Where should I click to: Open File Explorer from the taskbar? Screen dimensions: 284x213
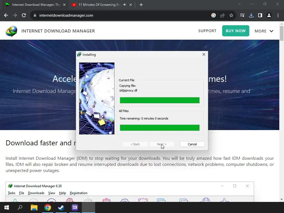pyautogui.click(x=34, y=207)
